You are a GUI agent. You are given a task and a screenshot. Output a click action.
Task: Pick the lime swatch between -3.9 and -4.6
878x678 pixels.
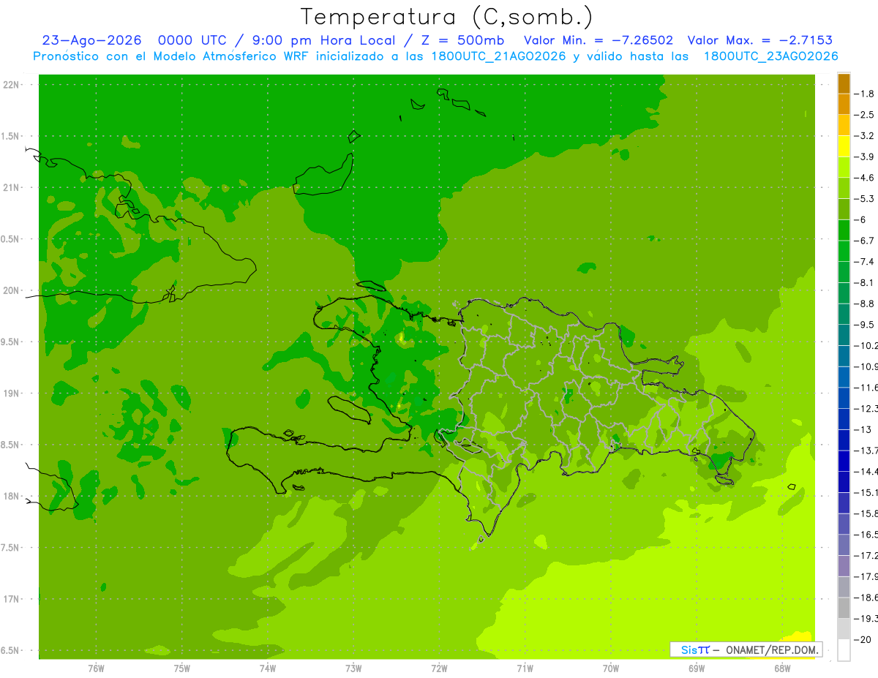pos(844,167)
